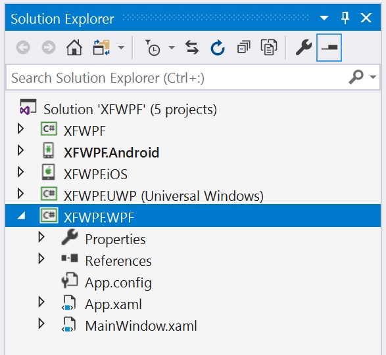The image size is (386, 355).
Task: Click the App.xaml file icon
Action: [68, 303]
